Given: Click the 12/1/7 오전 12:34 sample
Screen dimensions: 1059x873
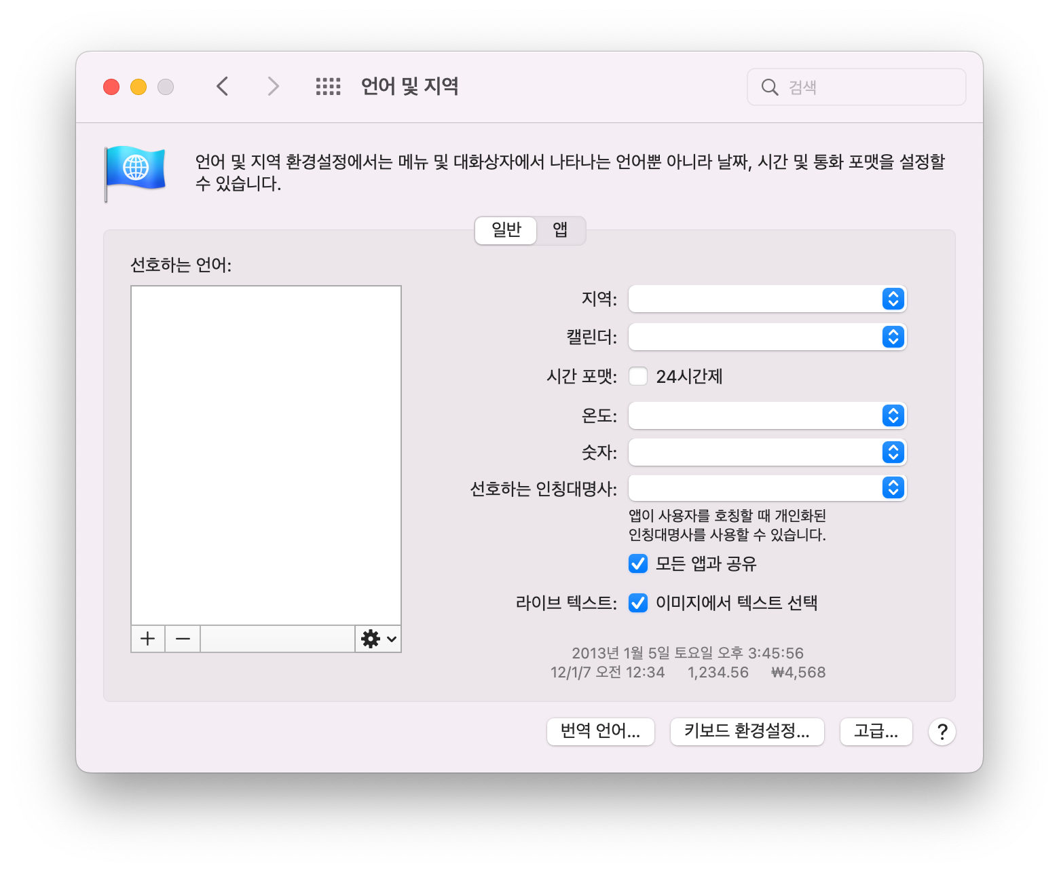Looking at the screenshot, I should click(x=608, y=673).
